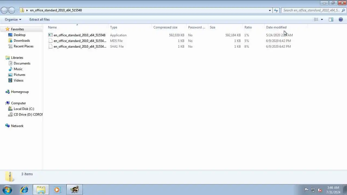The height and width of the screenshot is (195, 347).
Task: Open the address bar history dropdown
Action: tap(270, 10)
